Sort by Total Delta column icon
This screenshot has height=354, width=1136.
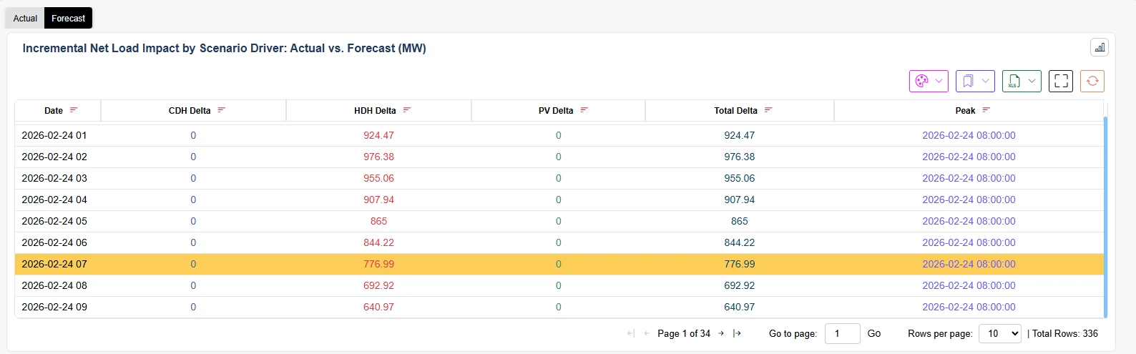[x=768, y=110]
